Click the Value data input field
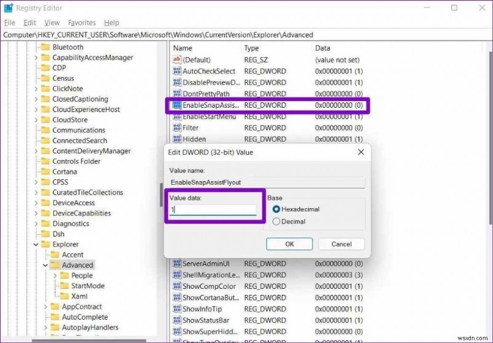Screen dimensions: 493x343 (x=213, y=209)
